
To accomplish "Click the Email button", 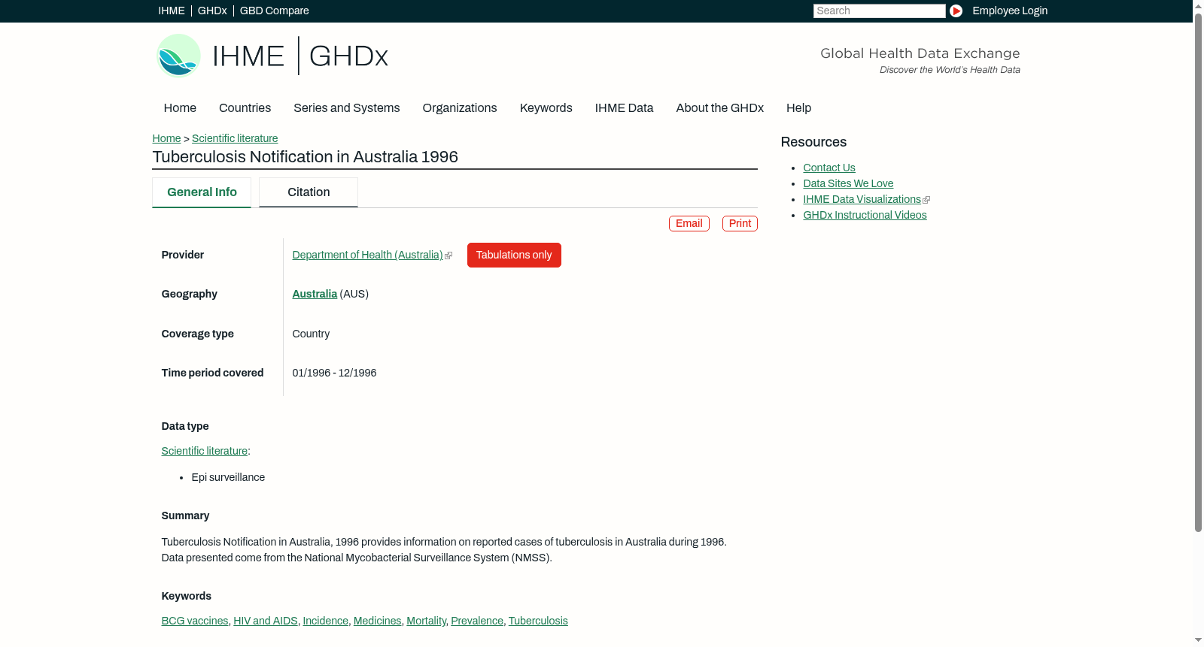I will pyautogui.click(x=689, y=224).
